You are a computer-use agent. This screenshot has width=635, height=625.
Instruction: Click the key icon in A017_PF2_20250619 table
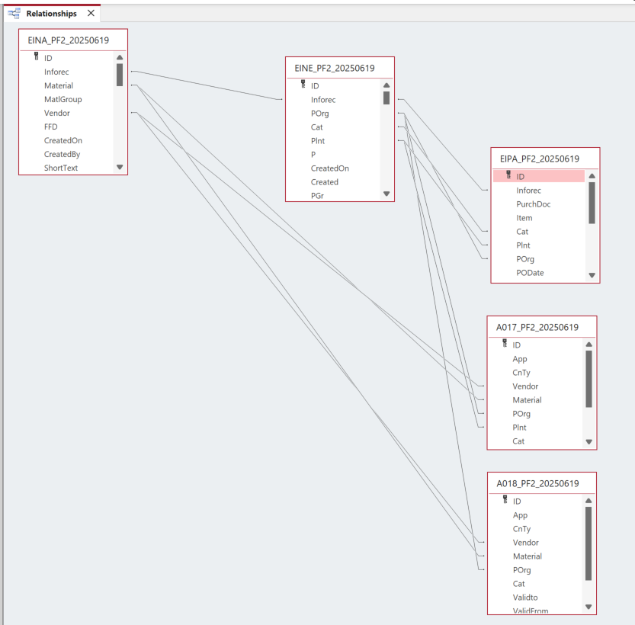point(504,345)
